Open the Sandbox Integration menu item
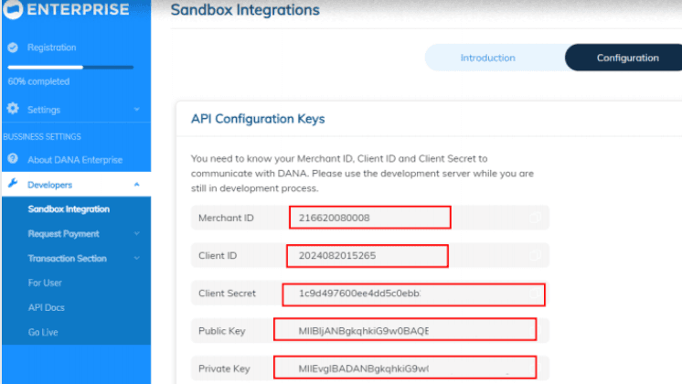The image size is (682, 384). (69, 209)
